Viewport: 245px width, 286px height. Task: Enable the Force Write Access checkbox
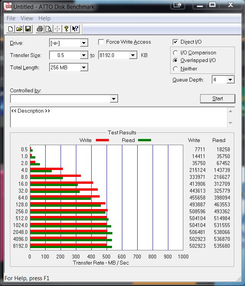pyautogui.click(x=101, y=42)
